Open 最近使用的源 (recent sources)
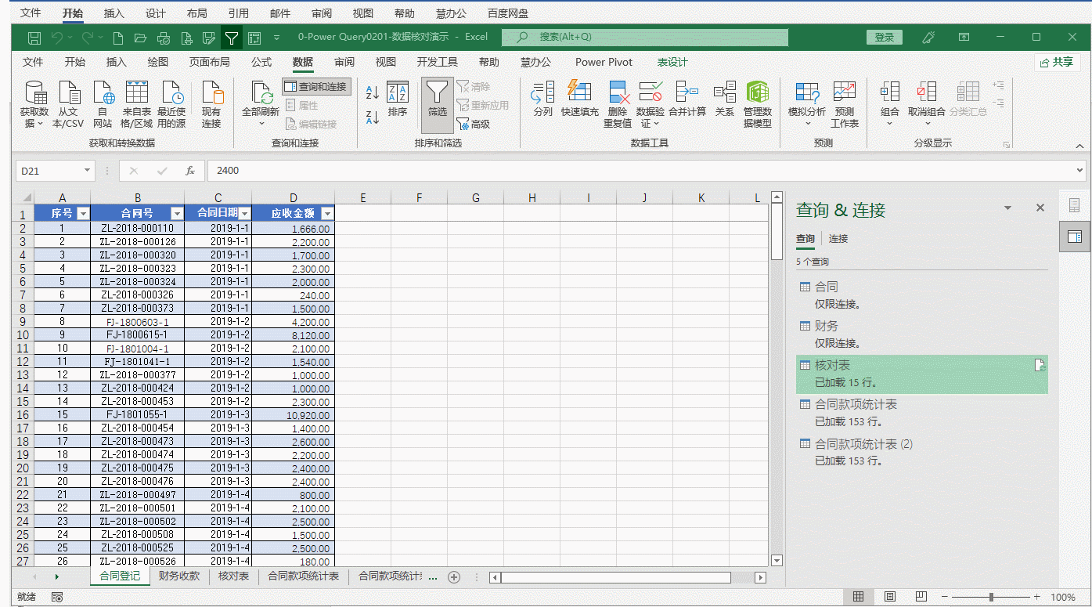The height and width of the screenshot is (607, 1092). pyautogui.click(x=171, y=104)
